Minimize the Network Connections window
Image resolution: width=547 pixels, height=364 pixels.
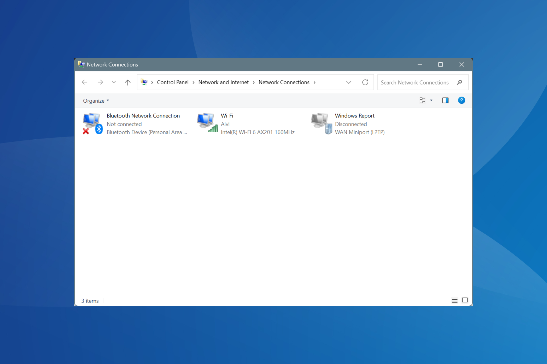pos(420,65)
